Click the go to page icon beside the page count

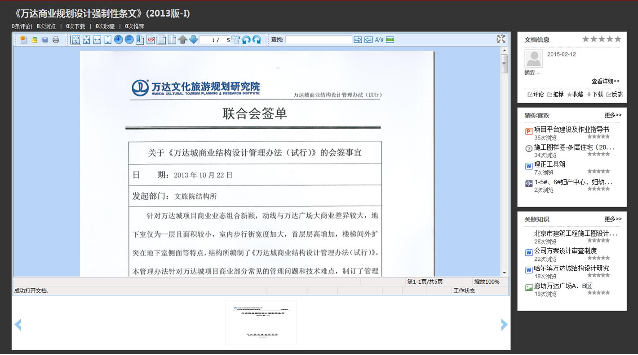[x=235, y=39]
